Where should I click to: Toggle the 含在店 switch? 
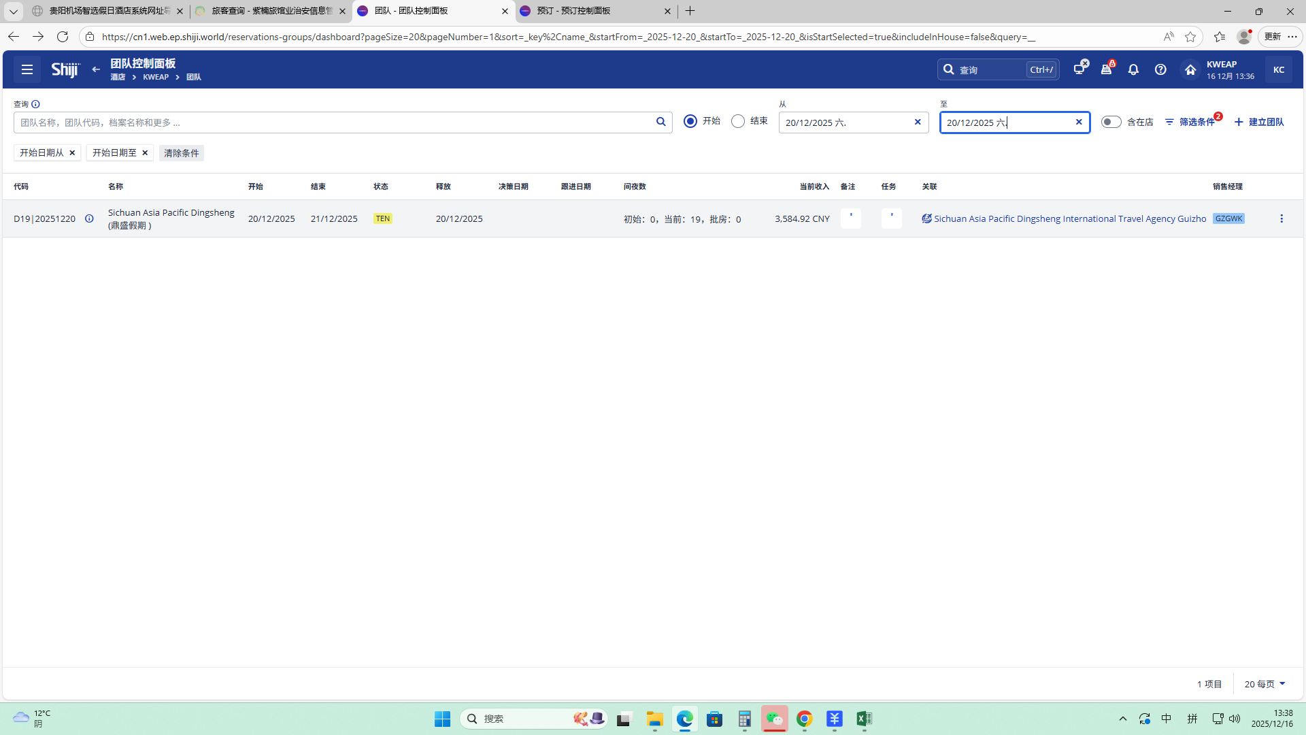(x=1111, y=122)
